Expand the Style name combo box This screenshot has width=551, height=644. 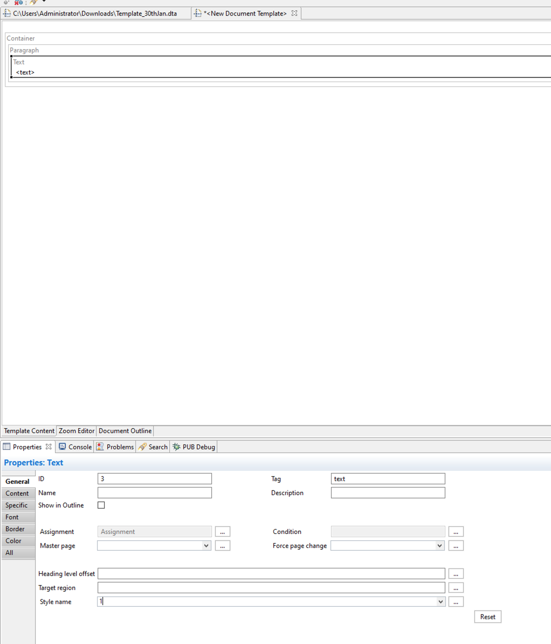pyautogui.click(x=440, y=601)
